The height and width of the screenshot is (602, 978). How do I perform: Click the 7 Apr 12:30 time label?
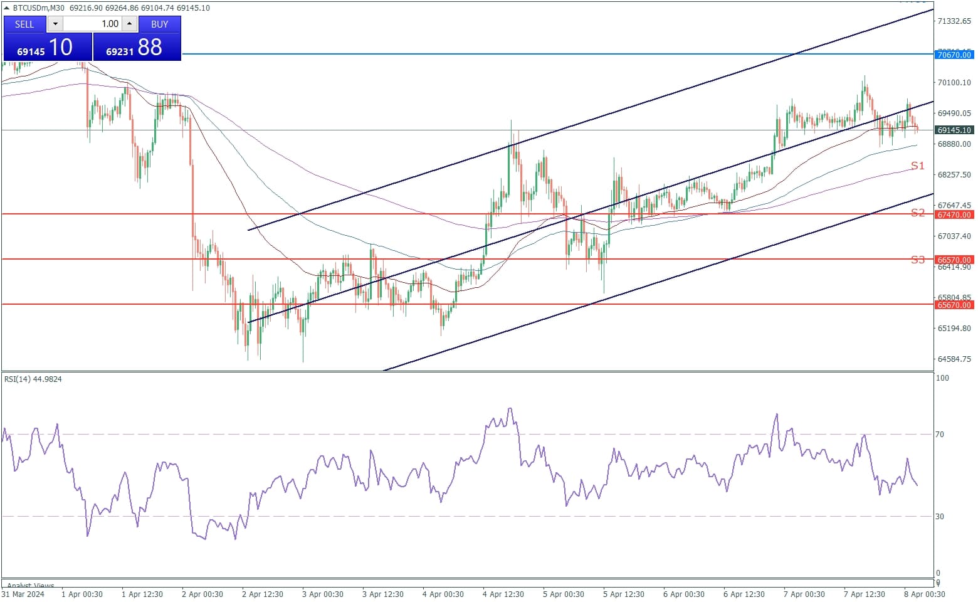coord(865,594)
